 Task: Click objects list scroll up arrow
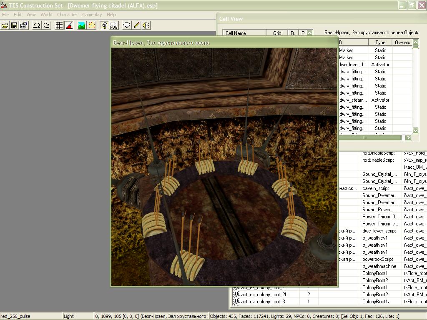[416, 42]
